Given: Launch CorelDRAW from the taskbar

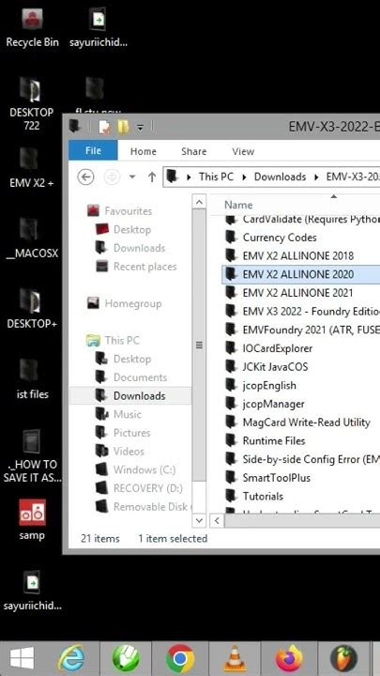Looking at the screenshot, I should pos(126,659).
